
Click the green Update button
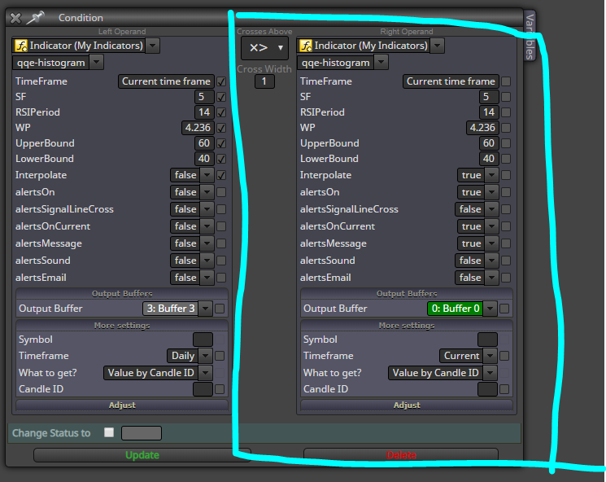point(142,455)
